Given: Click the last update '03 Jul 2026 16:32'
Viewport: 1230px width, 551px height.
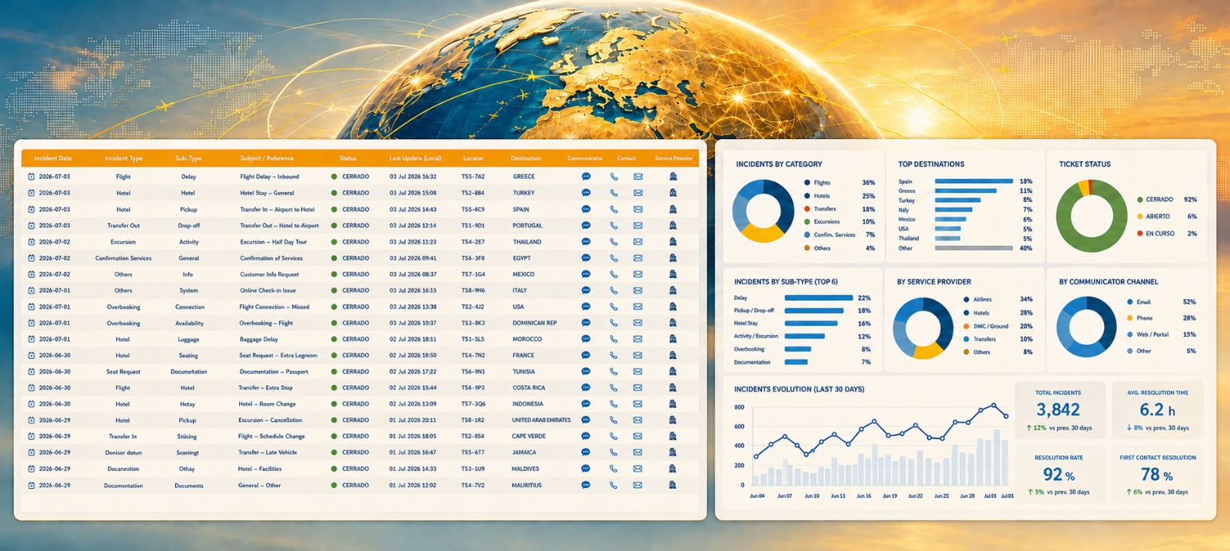Looking at the screenshot, I should tap(413, 177).
